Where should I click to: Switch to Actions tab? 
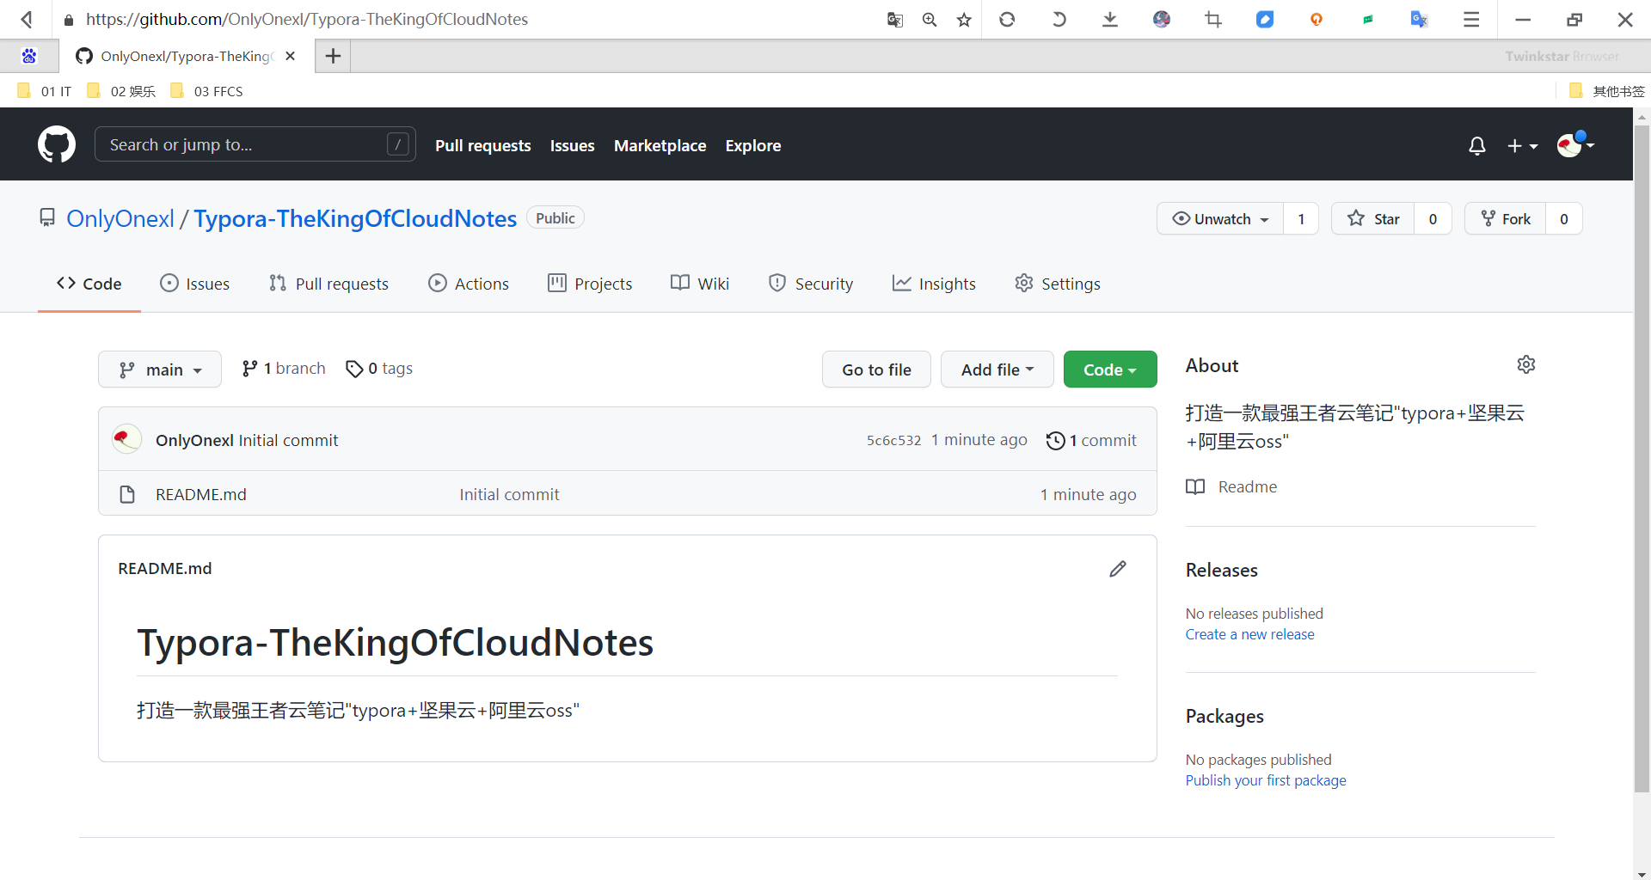[469, 284]
